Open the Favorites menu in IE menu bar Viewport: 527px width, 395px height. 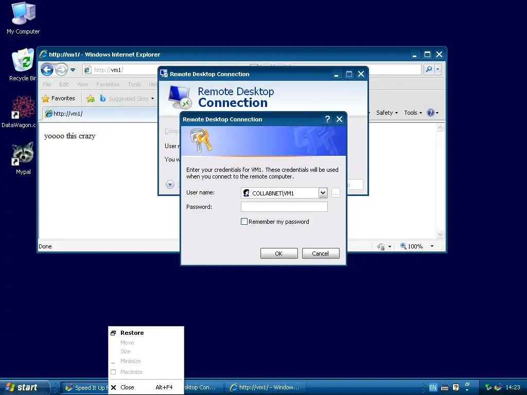[x=108, y=84]
